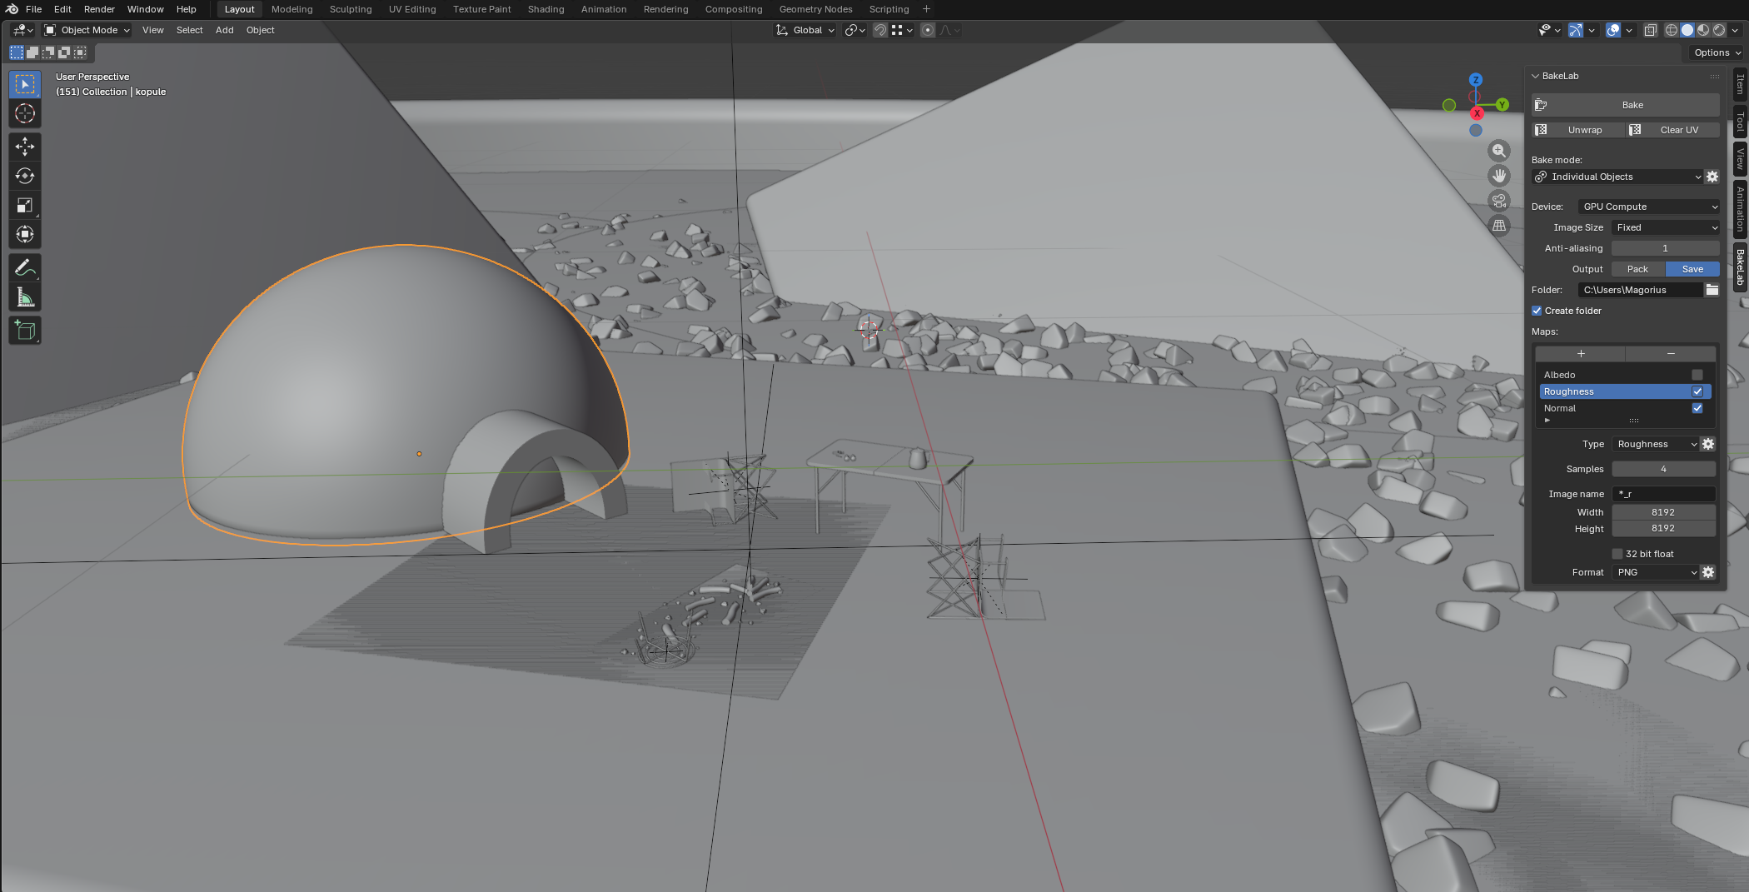1749x892 pixels.
Task: Open the Format PNG dropdown
Action: click(1655, 572)
